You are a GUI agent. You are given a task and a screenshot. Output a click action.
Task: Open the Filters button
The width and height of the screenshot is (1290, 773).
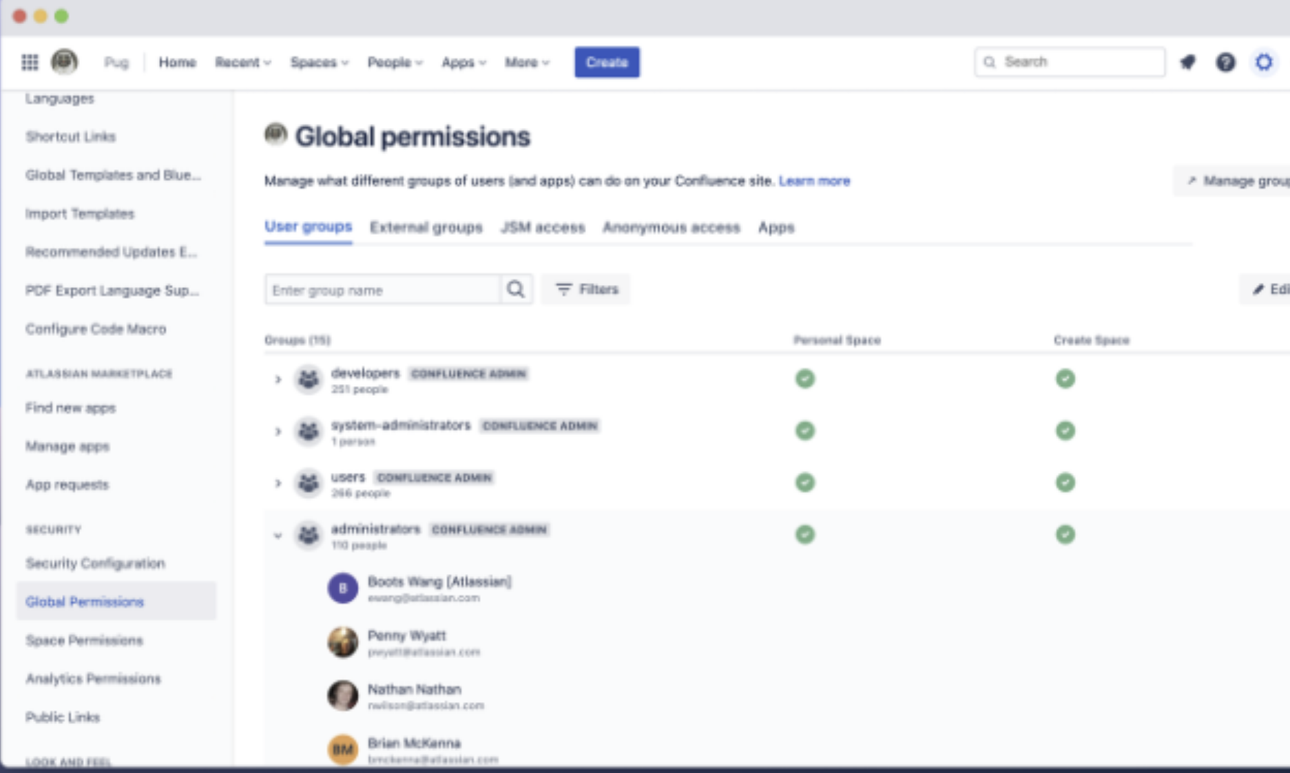click(586, 290)
